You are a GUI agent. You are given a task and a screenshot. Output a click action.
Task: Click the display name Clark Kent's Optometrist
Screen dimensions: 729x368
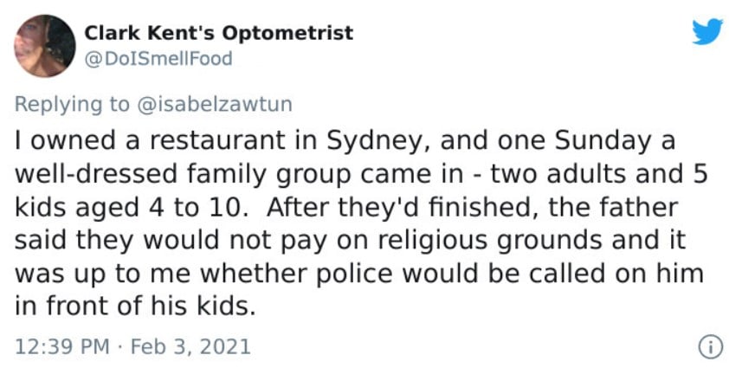pyautogui.click(x=218, y=33)
